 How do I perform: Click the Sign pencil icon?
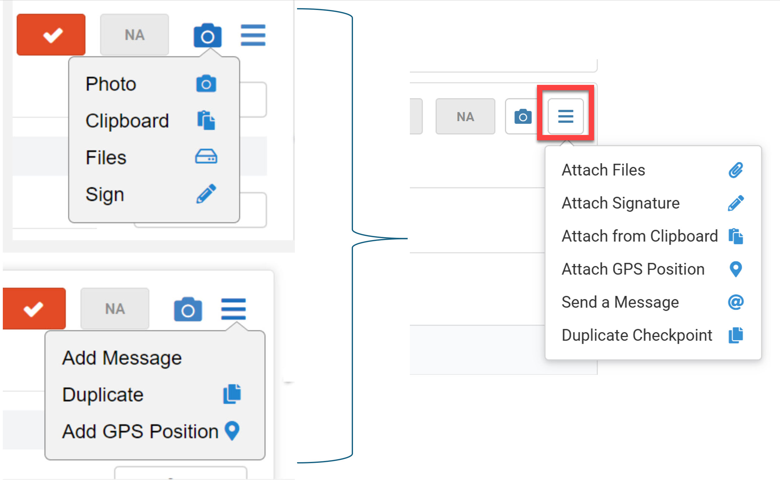pos(206,193)
